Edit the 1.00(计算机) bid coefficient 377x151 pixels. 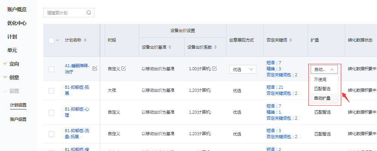(215, 68)
